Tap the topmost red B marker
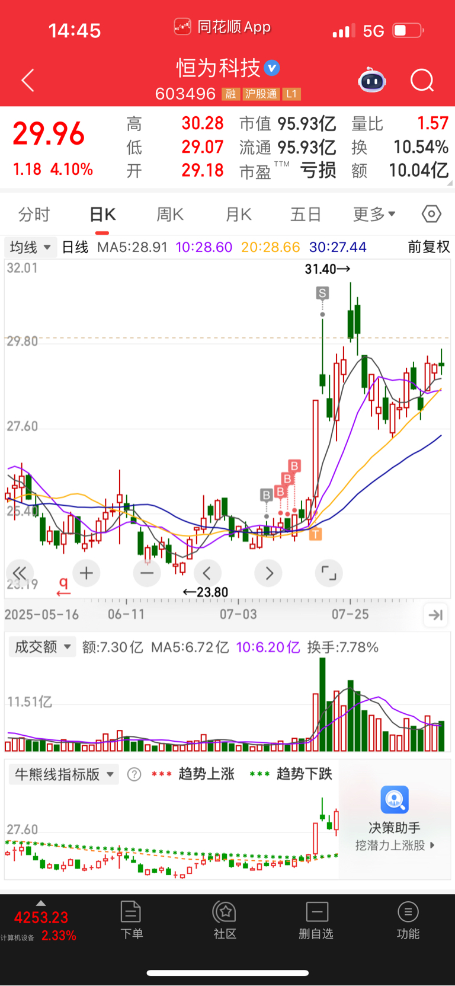The image size is (455, 986). pyautogui.click(x=294, y=465)
